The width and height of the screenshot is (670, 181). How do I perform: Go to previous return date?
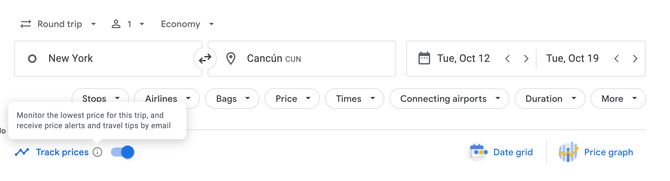616,59
